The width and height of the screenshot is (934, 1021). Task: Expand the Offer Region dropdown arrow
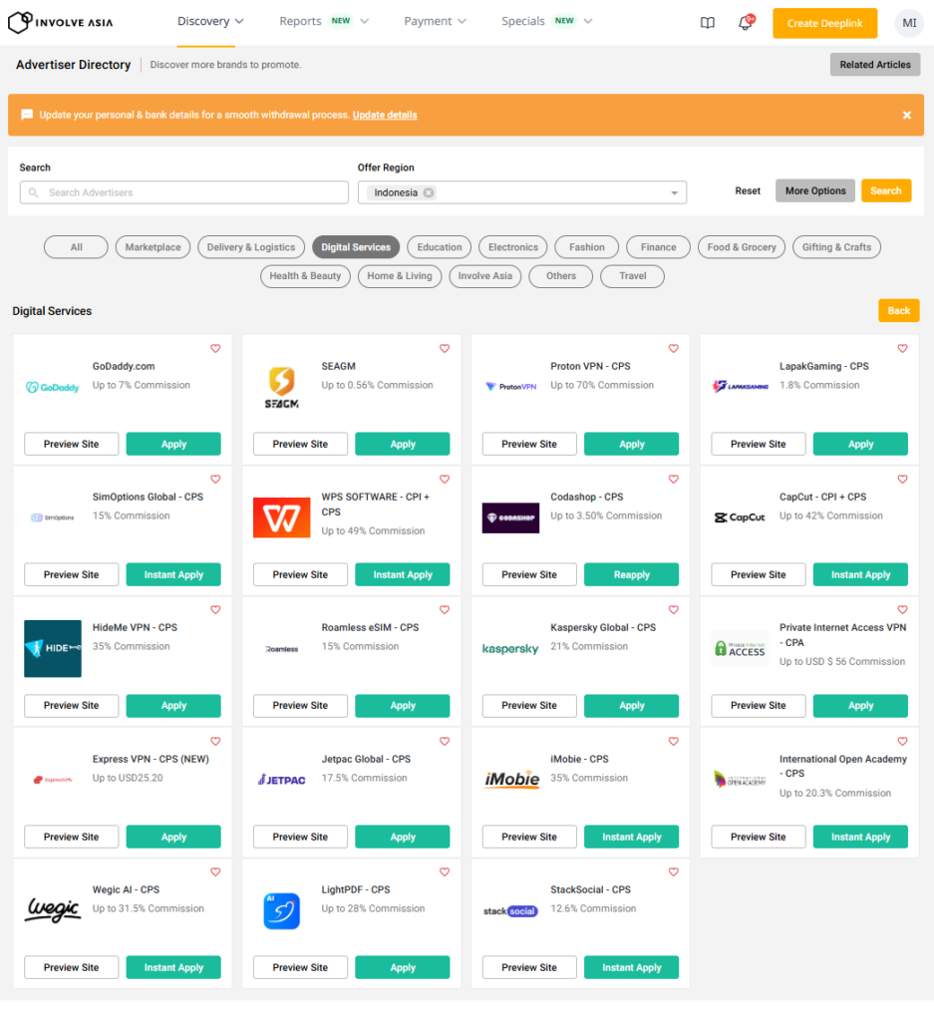point(674,193)
